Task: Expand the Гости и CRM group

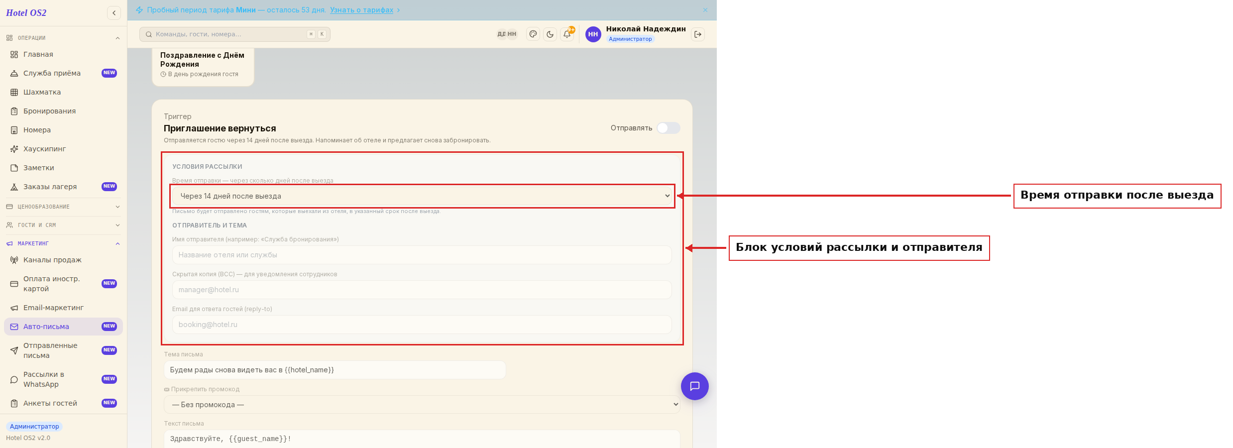Action: tap(63, 225)
